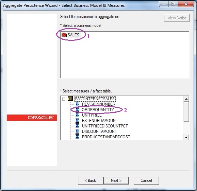
Task: Select the UNITPRICE measure
Action: [x=92, y=115]
